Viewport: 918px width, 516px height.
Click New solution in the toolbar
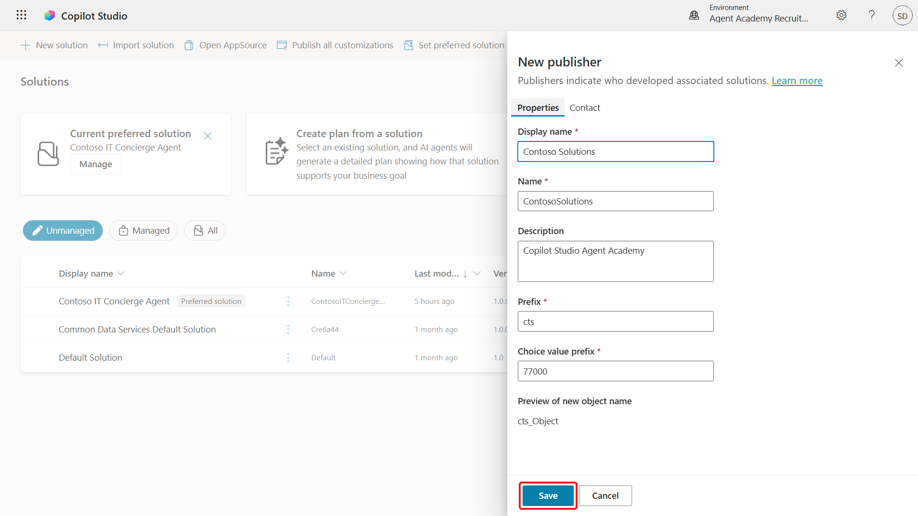pyautogui.click(x=54, y=45)
